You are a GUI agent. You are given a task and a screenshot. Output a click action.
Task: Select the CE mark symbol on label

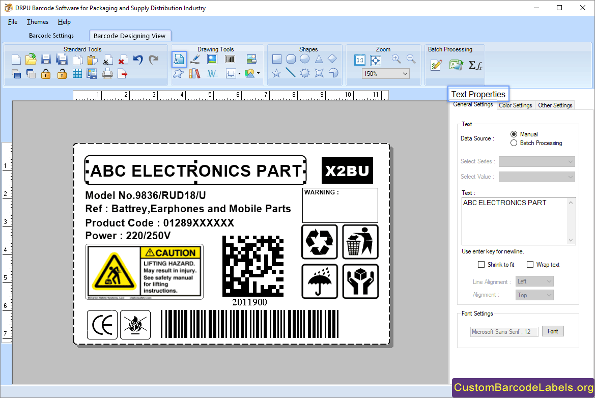point(102,325)
